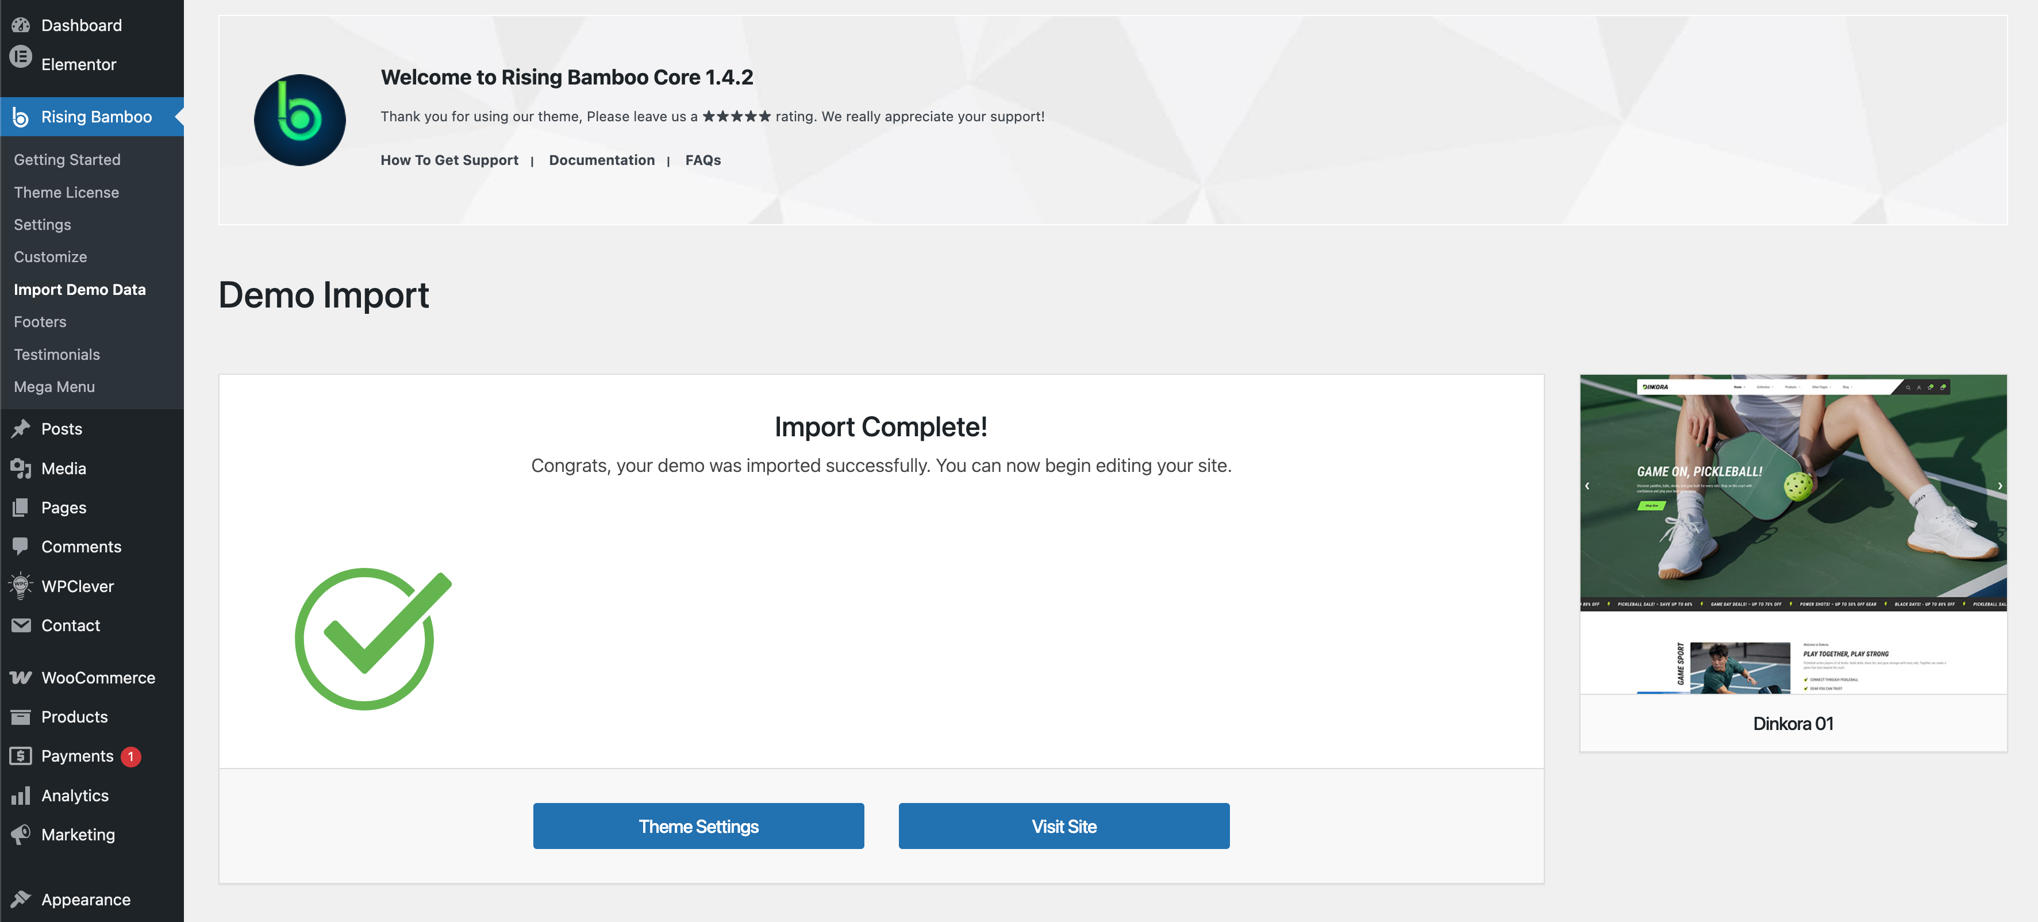Viewport: 2038px width, 922px height.
Task: Open How To Get Support link
Action: (449, 160)
